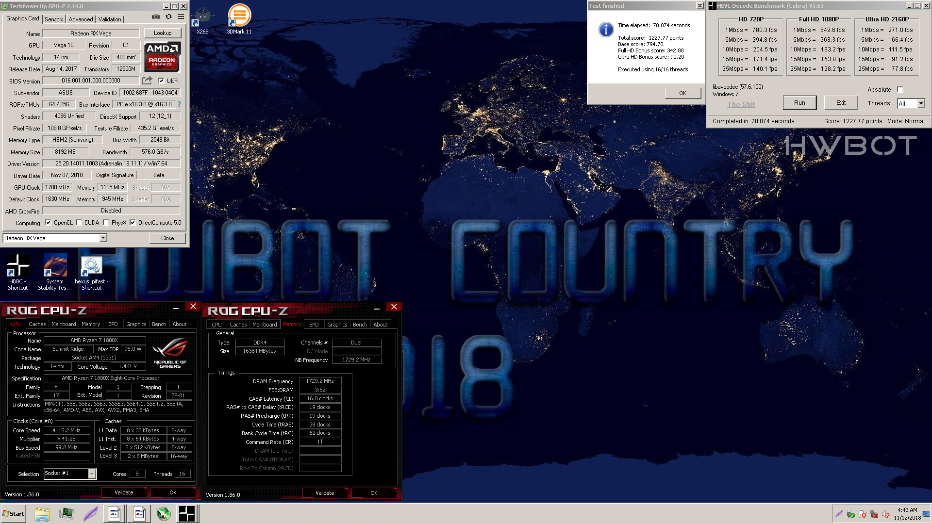Screen dimensions: 932x524
Task: Click the purple feather taskbar icon
Action: [x=91, y=514]
